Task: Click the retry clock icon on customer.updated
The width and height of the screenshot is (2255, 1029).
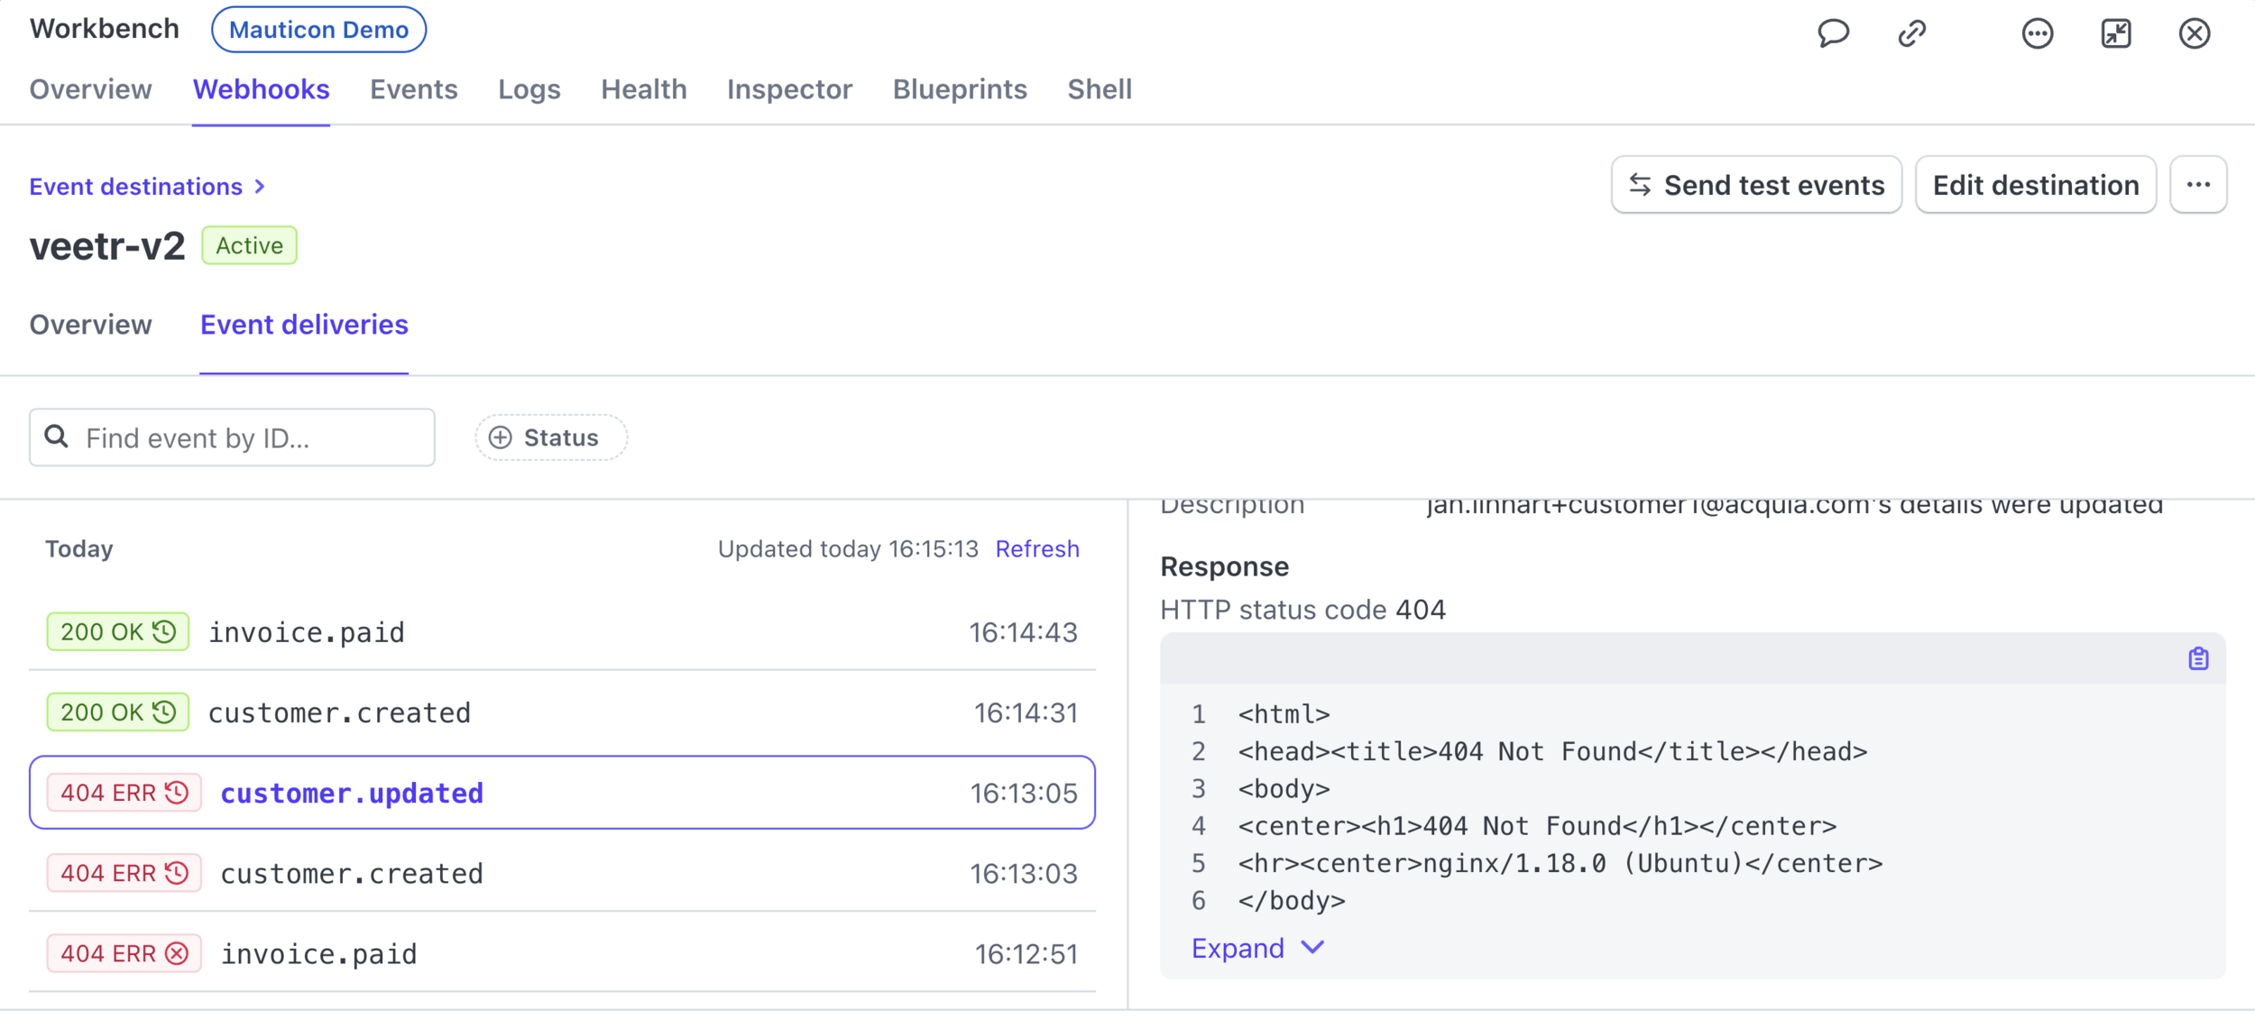Action: (x=178, y=793)
